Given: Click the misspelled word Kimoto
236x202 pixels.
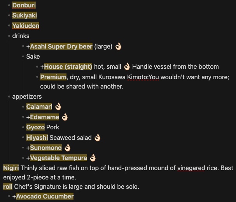Looking at the screenshot, I should [x=136, y=77].
